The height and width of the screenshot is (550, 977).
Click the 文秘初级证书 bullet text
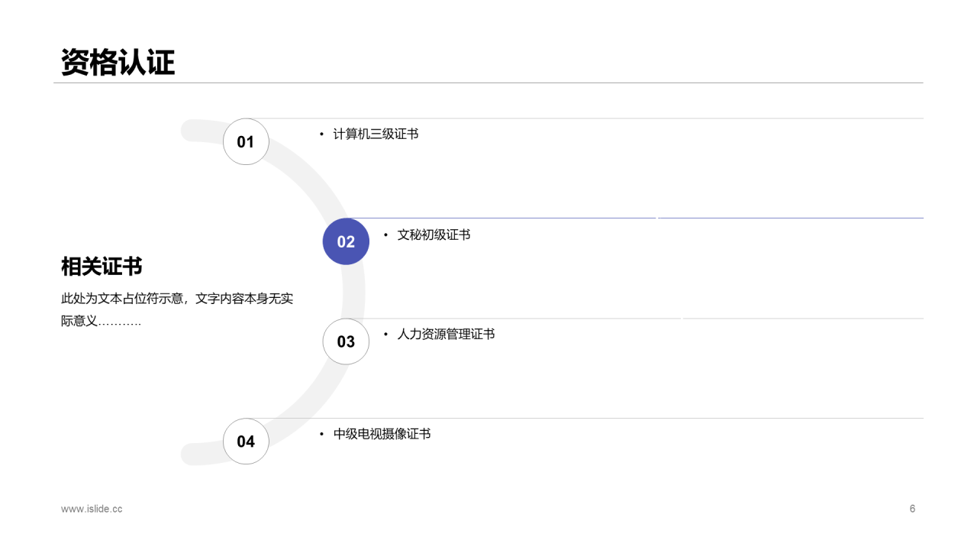tap(434, 235)
